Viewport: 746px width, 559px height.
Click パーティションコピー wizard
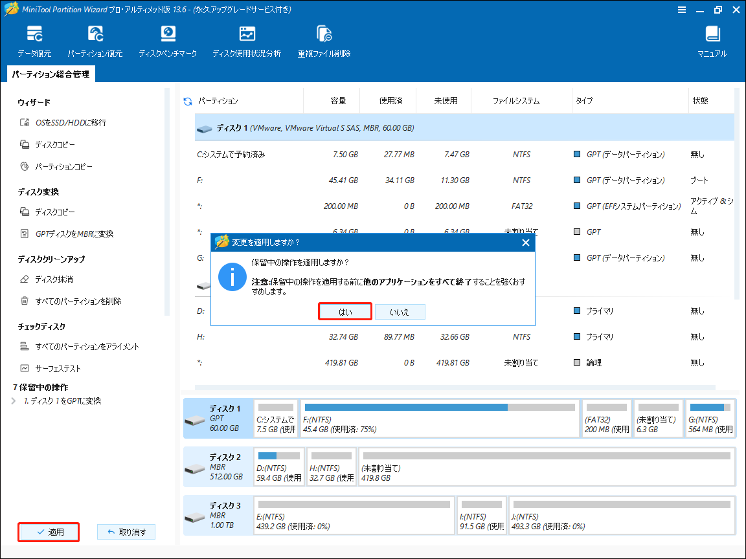[x=56, y=167]
